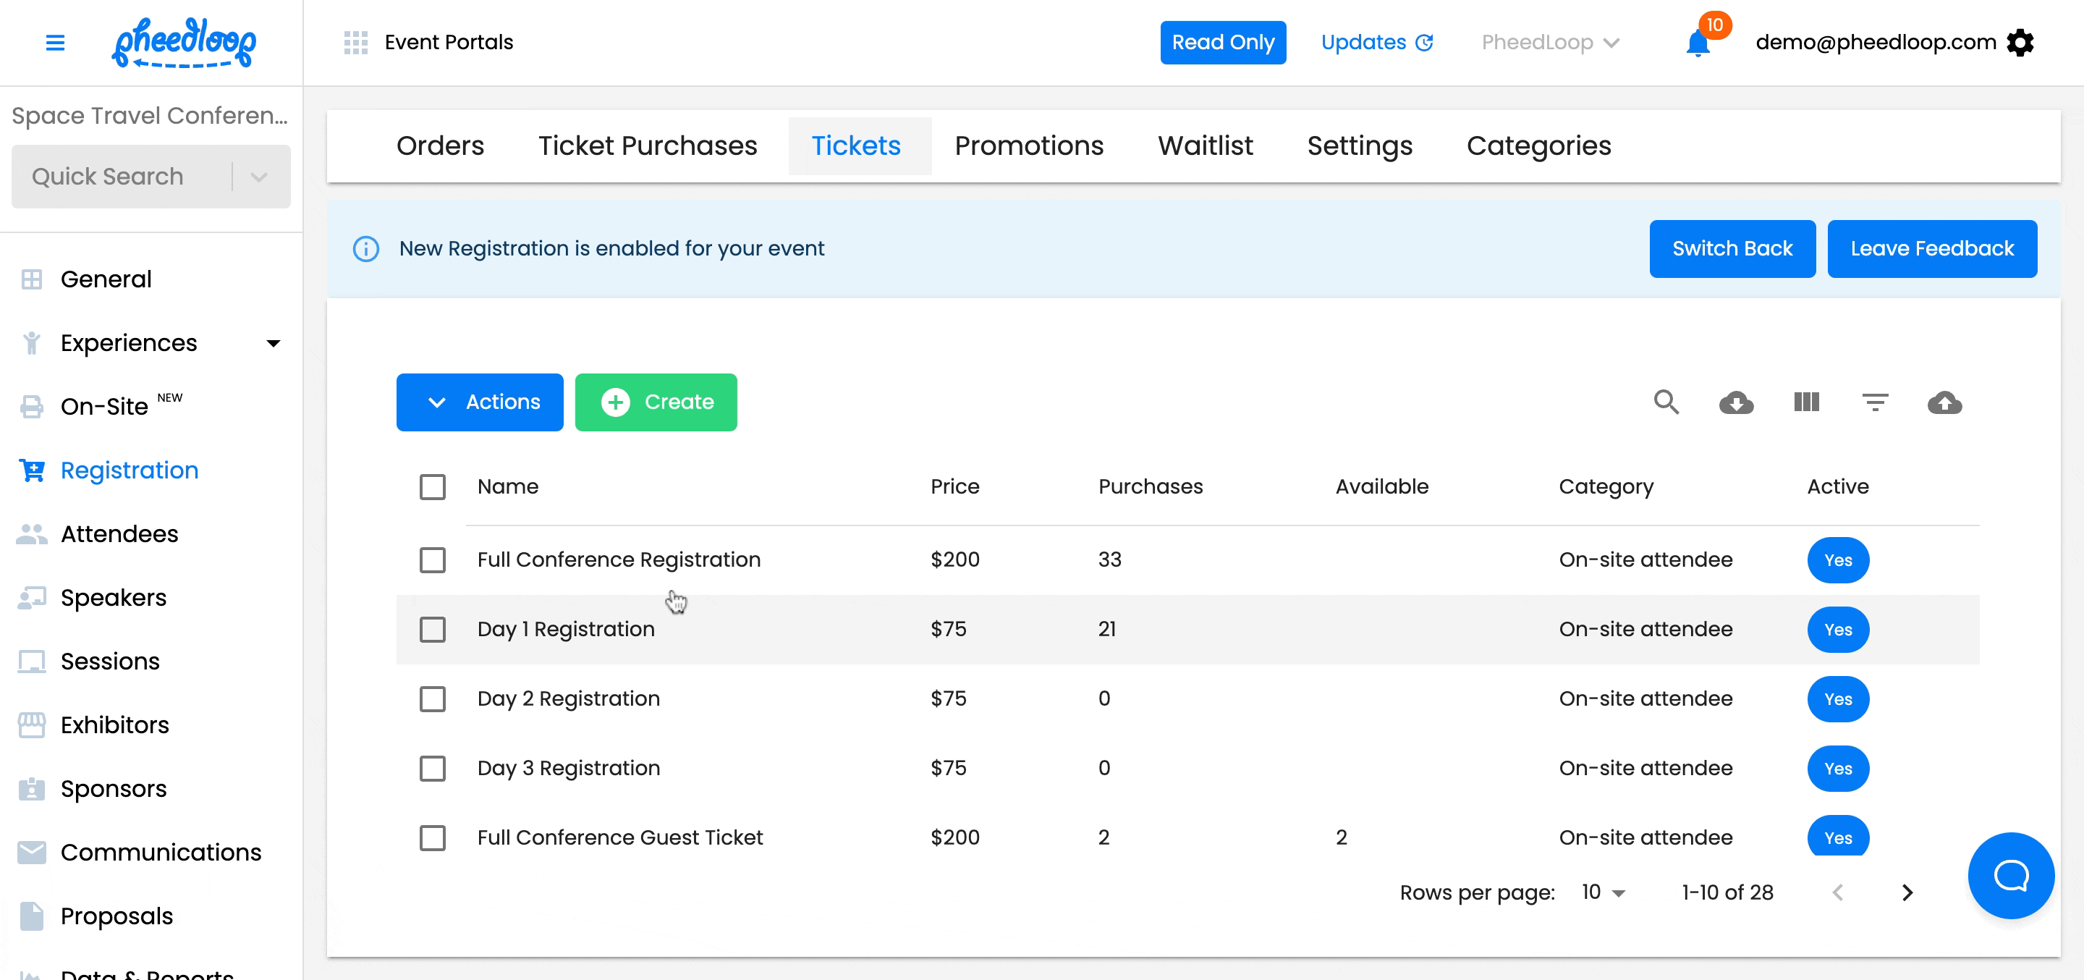Toggle the select-all checkbox in header
The width and height of the screenshot is (2084, 980).
(x=432, y=487)
